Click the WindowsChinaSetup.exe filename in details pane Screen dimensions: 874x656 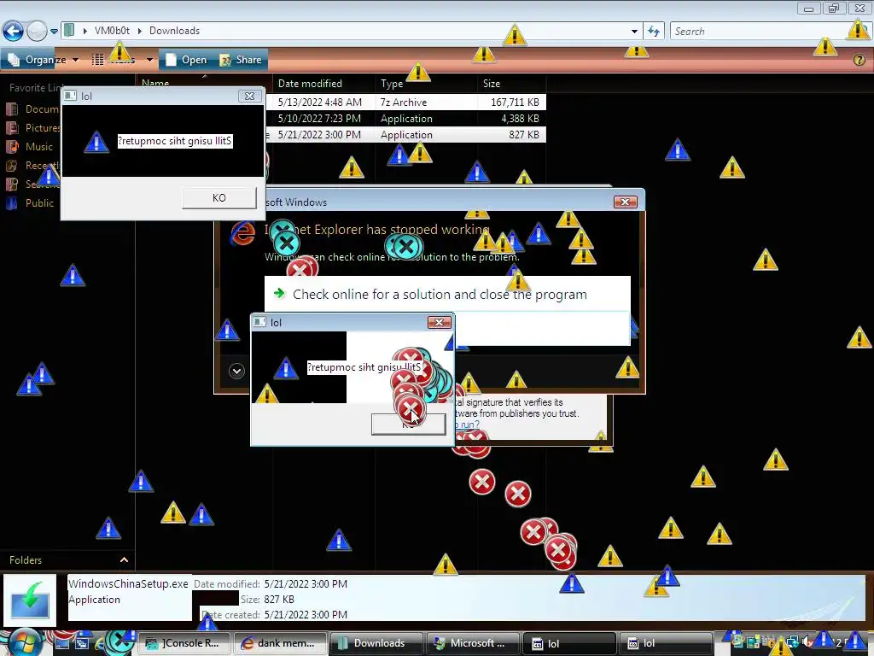(128, 584)
